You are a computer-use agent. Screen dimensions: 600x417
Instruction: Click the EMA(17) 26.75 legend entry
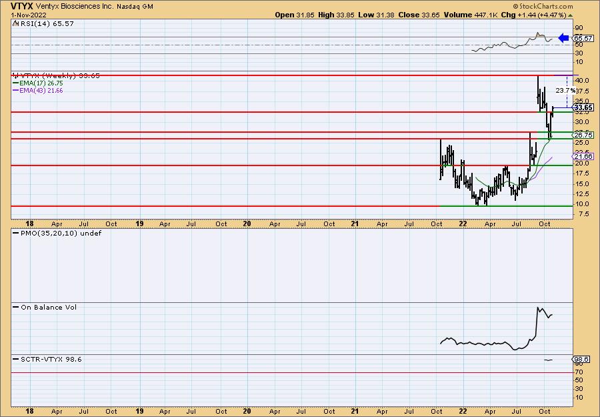click(x=38, y=83)
